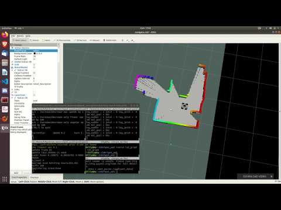Open Thunderbird mail from the dock
Image resolution: width=281 pixels, height=210 pixels.
click(5, 53)
